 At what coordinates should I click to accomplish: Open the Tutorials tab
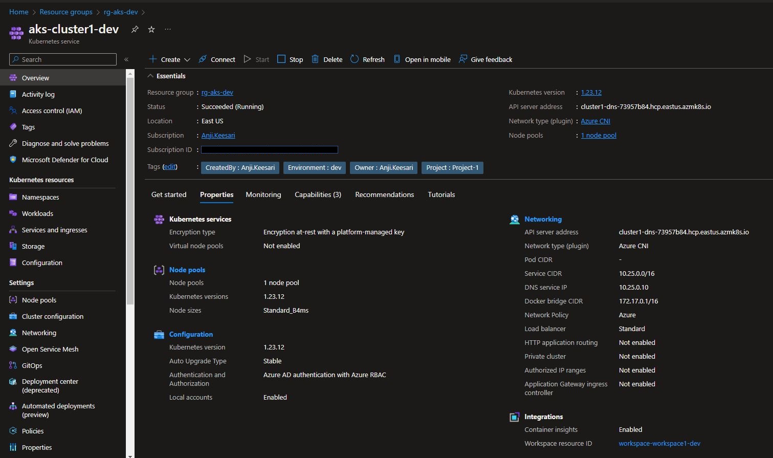pos(441,194)
